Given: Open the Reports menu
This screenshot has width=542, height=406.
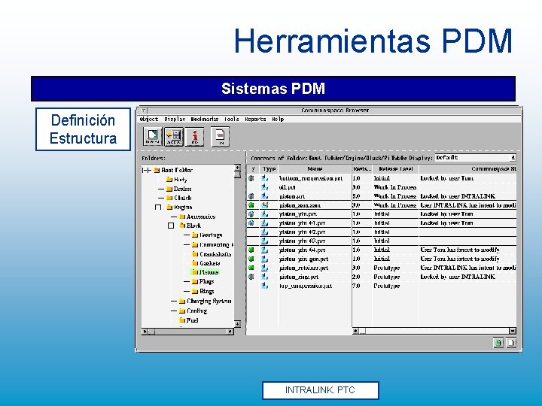Looking at the screenshot, I should click(255, 119).
